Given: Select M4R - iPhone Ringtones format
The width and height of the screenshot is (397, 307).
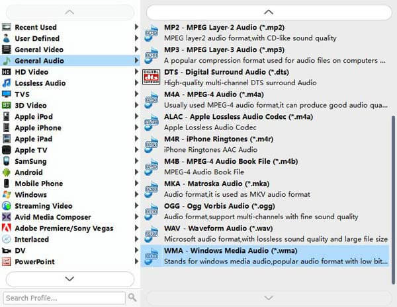Looking at the screenshot, I should pos(265,145).
